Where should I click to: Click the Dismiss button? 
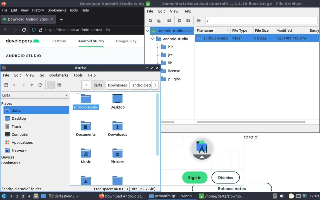pyautogui.click(x=225, y=177)
